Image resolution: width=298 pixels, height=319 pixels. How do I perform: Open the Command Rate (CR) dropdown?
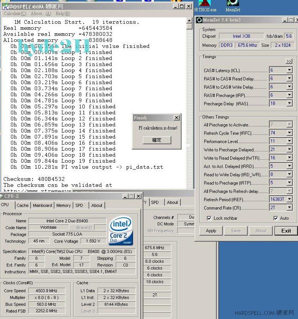pos(289,208)
